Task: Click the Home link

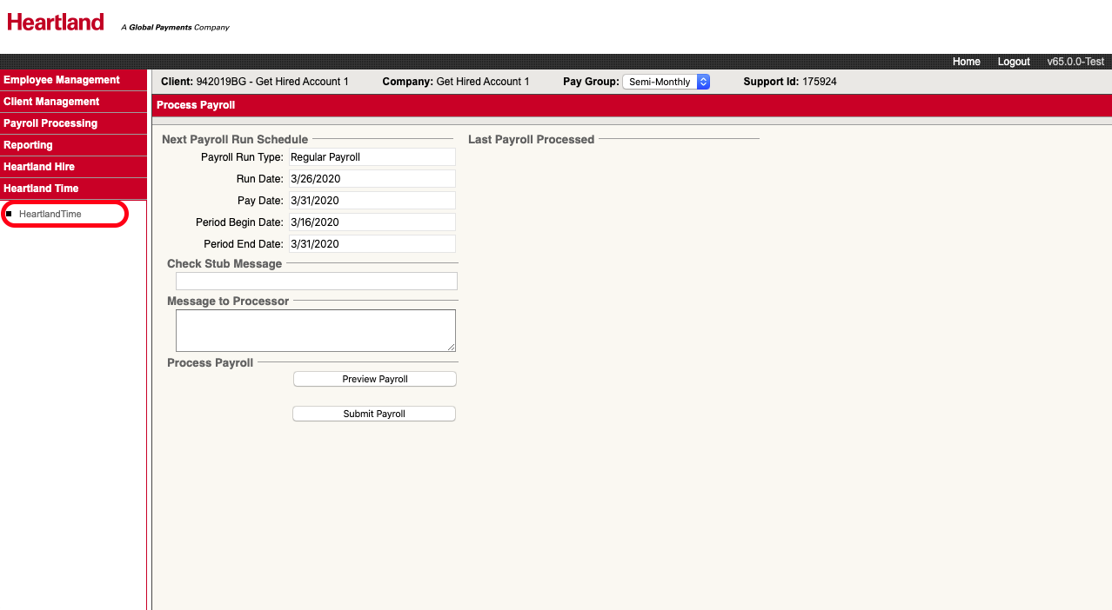Action: click(x=966, y=61)
